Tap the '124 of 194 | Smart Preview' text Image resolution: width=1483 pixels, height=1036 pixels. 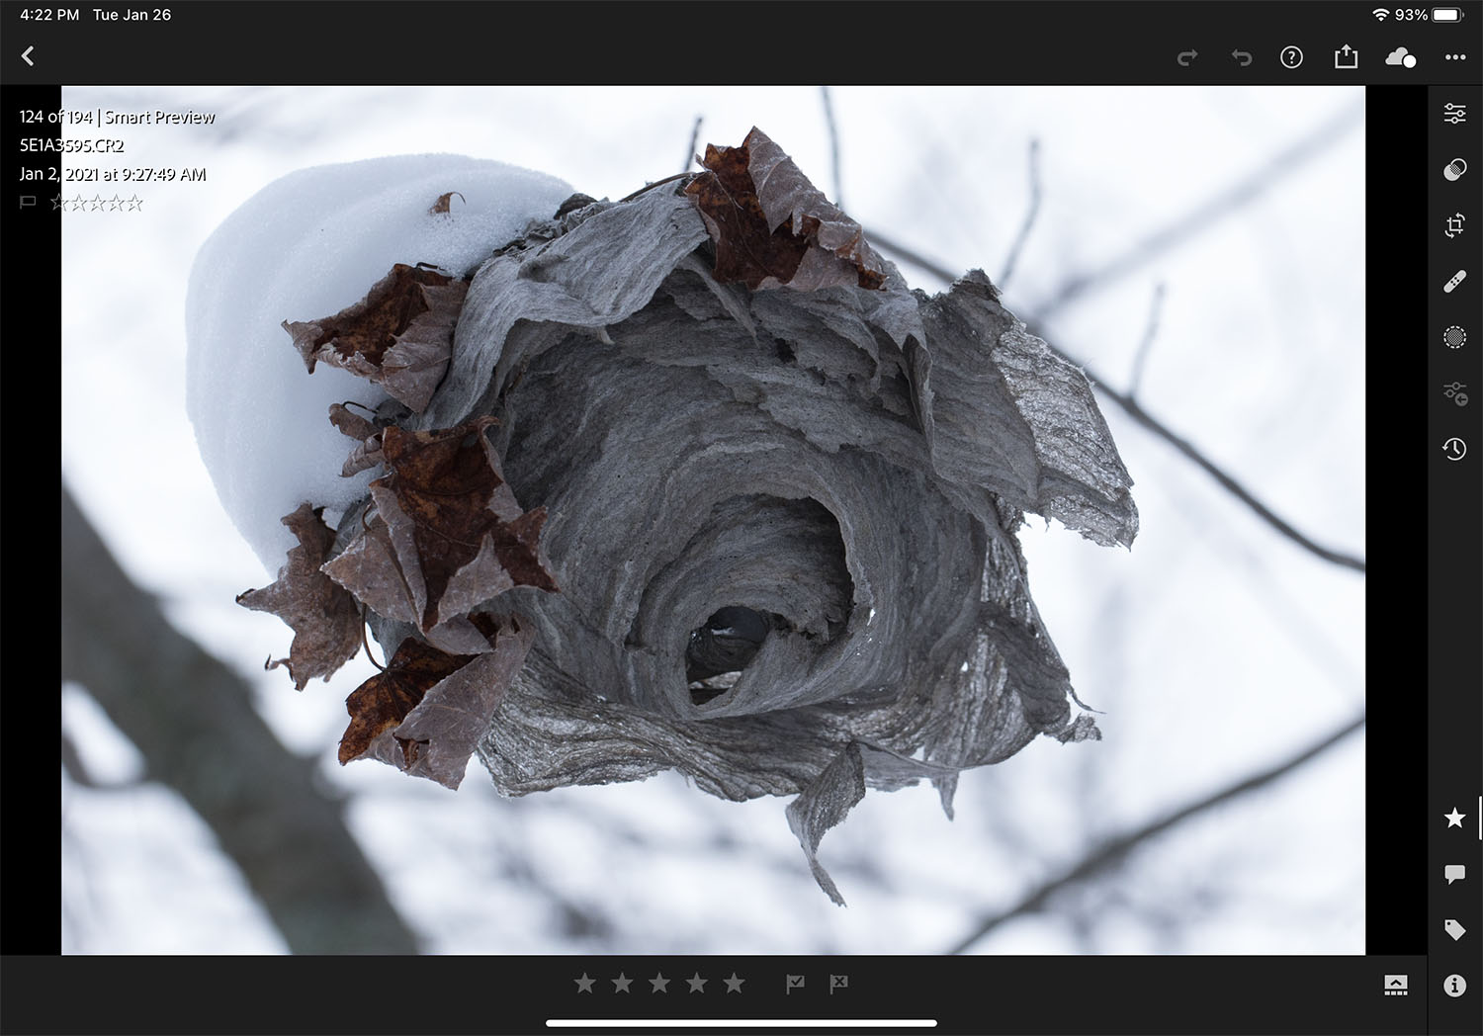pyautogui.click(x=117, y=117)
